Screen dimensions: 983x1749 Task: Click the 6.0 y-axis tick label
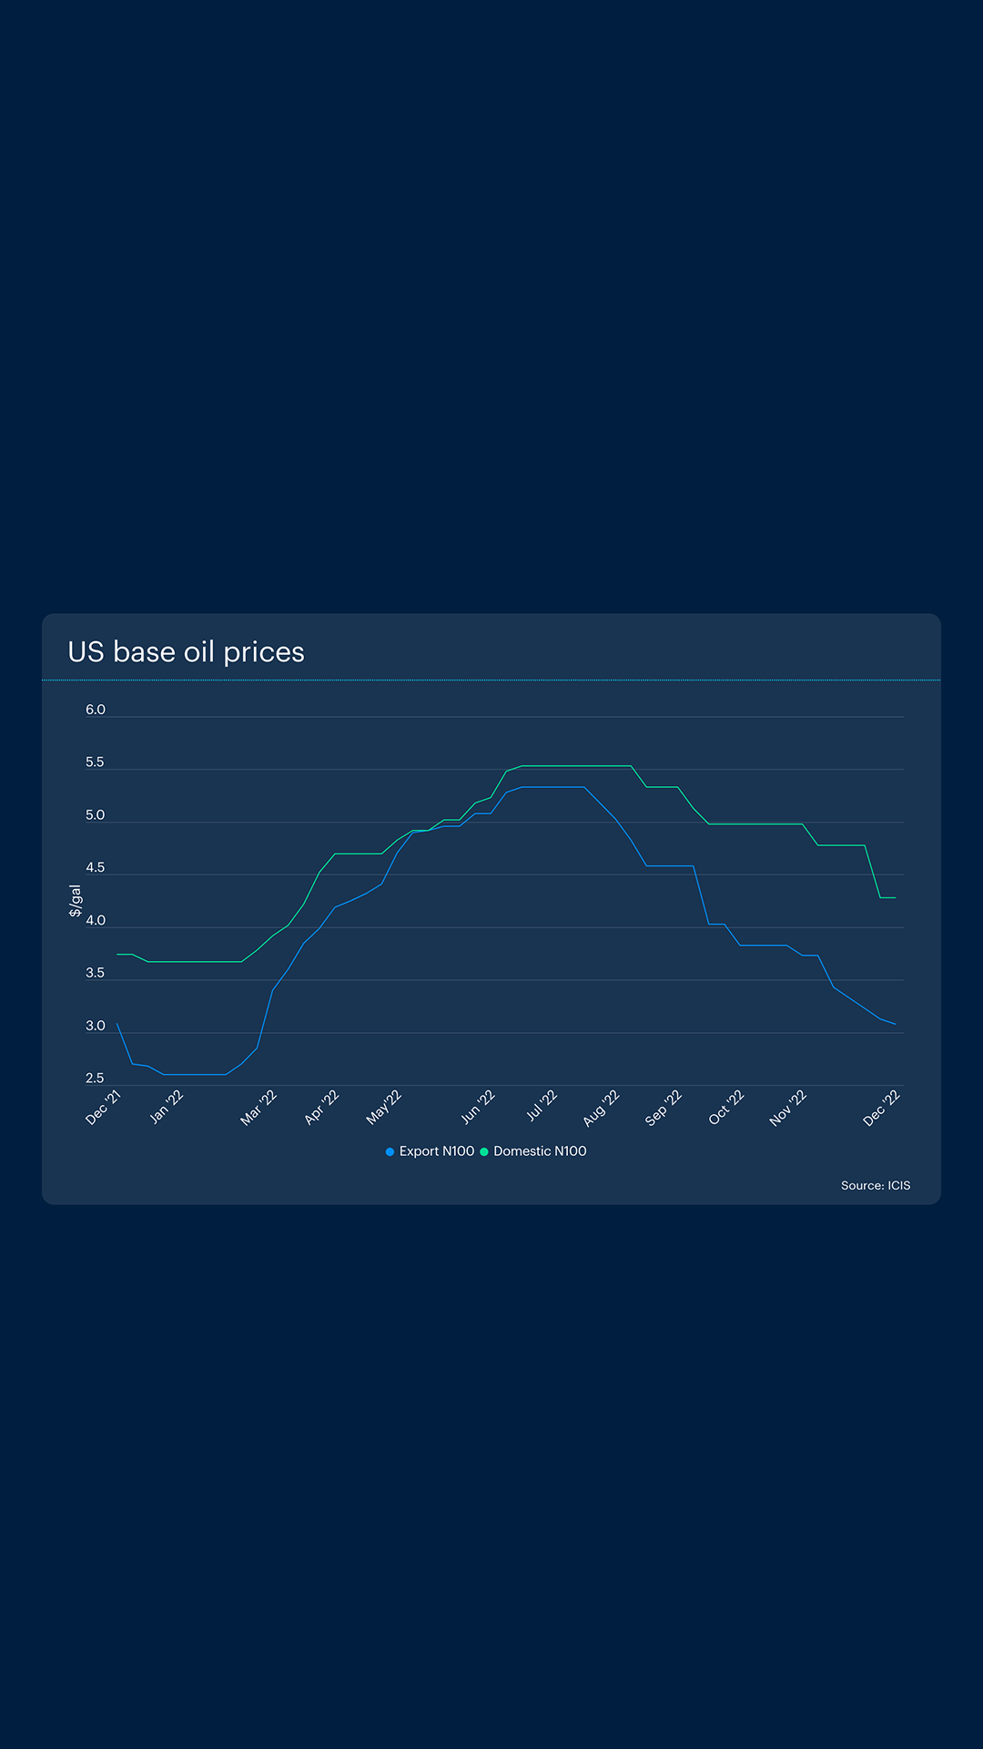pos(96,710)
